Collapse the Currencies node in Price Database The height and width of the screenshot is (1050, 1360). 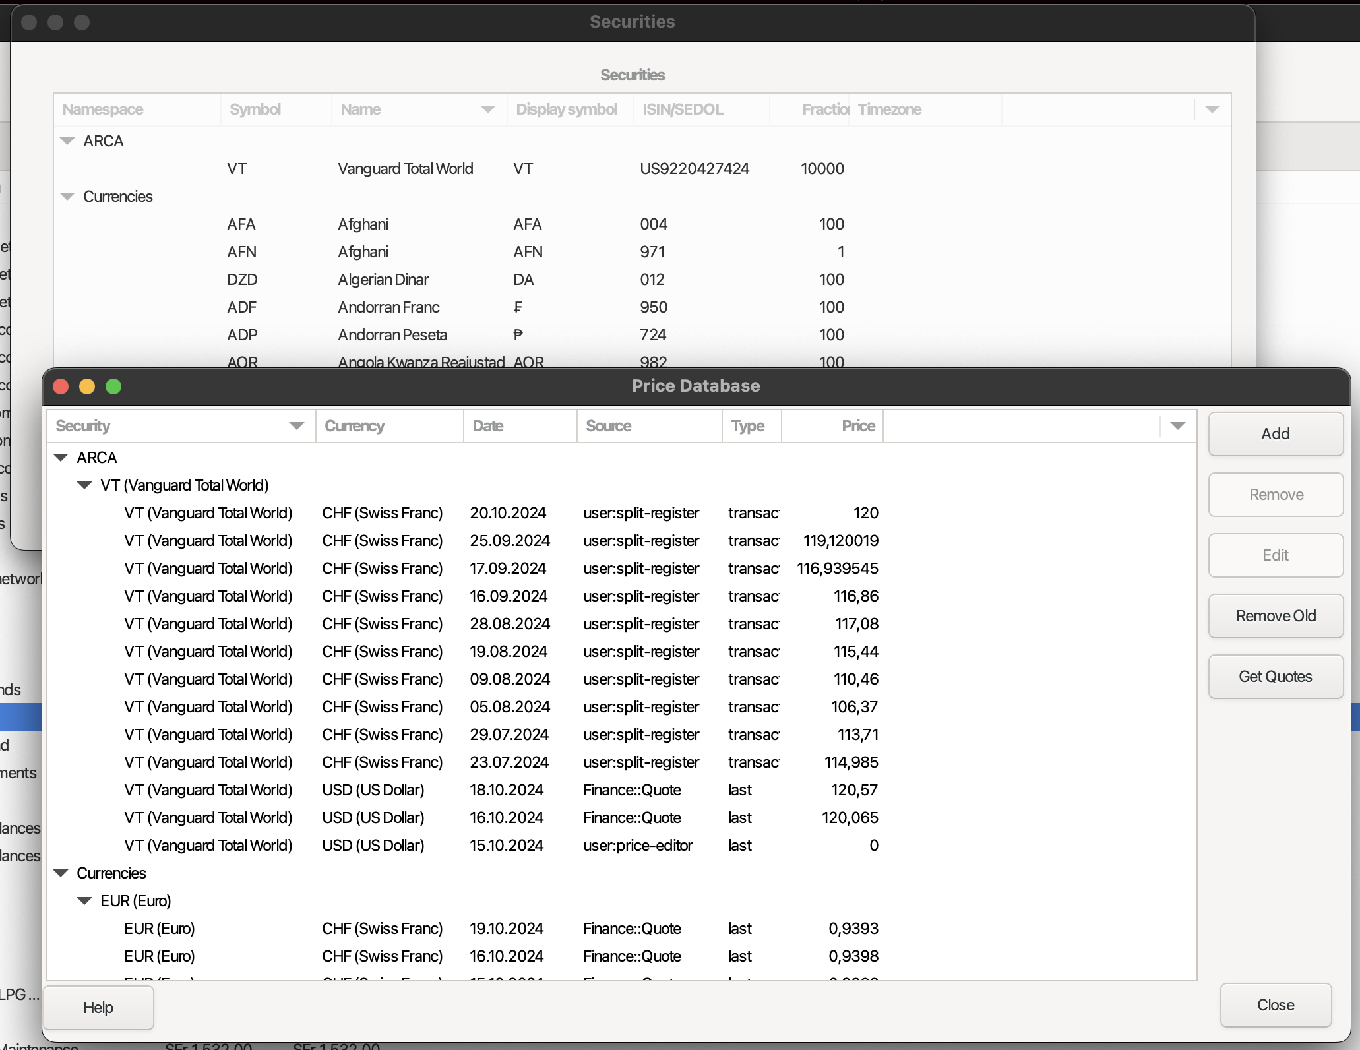61,873
